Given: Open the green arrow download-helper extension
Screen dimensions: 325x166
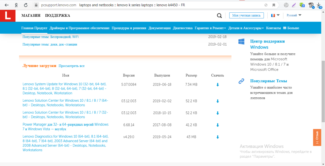Looking at the screenshot, I should (x=302, y=5).
